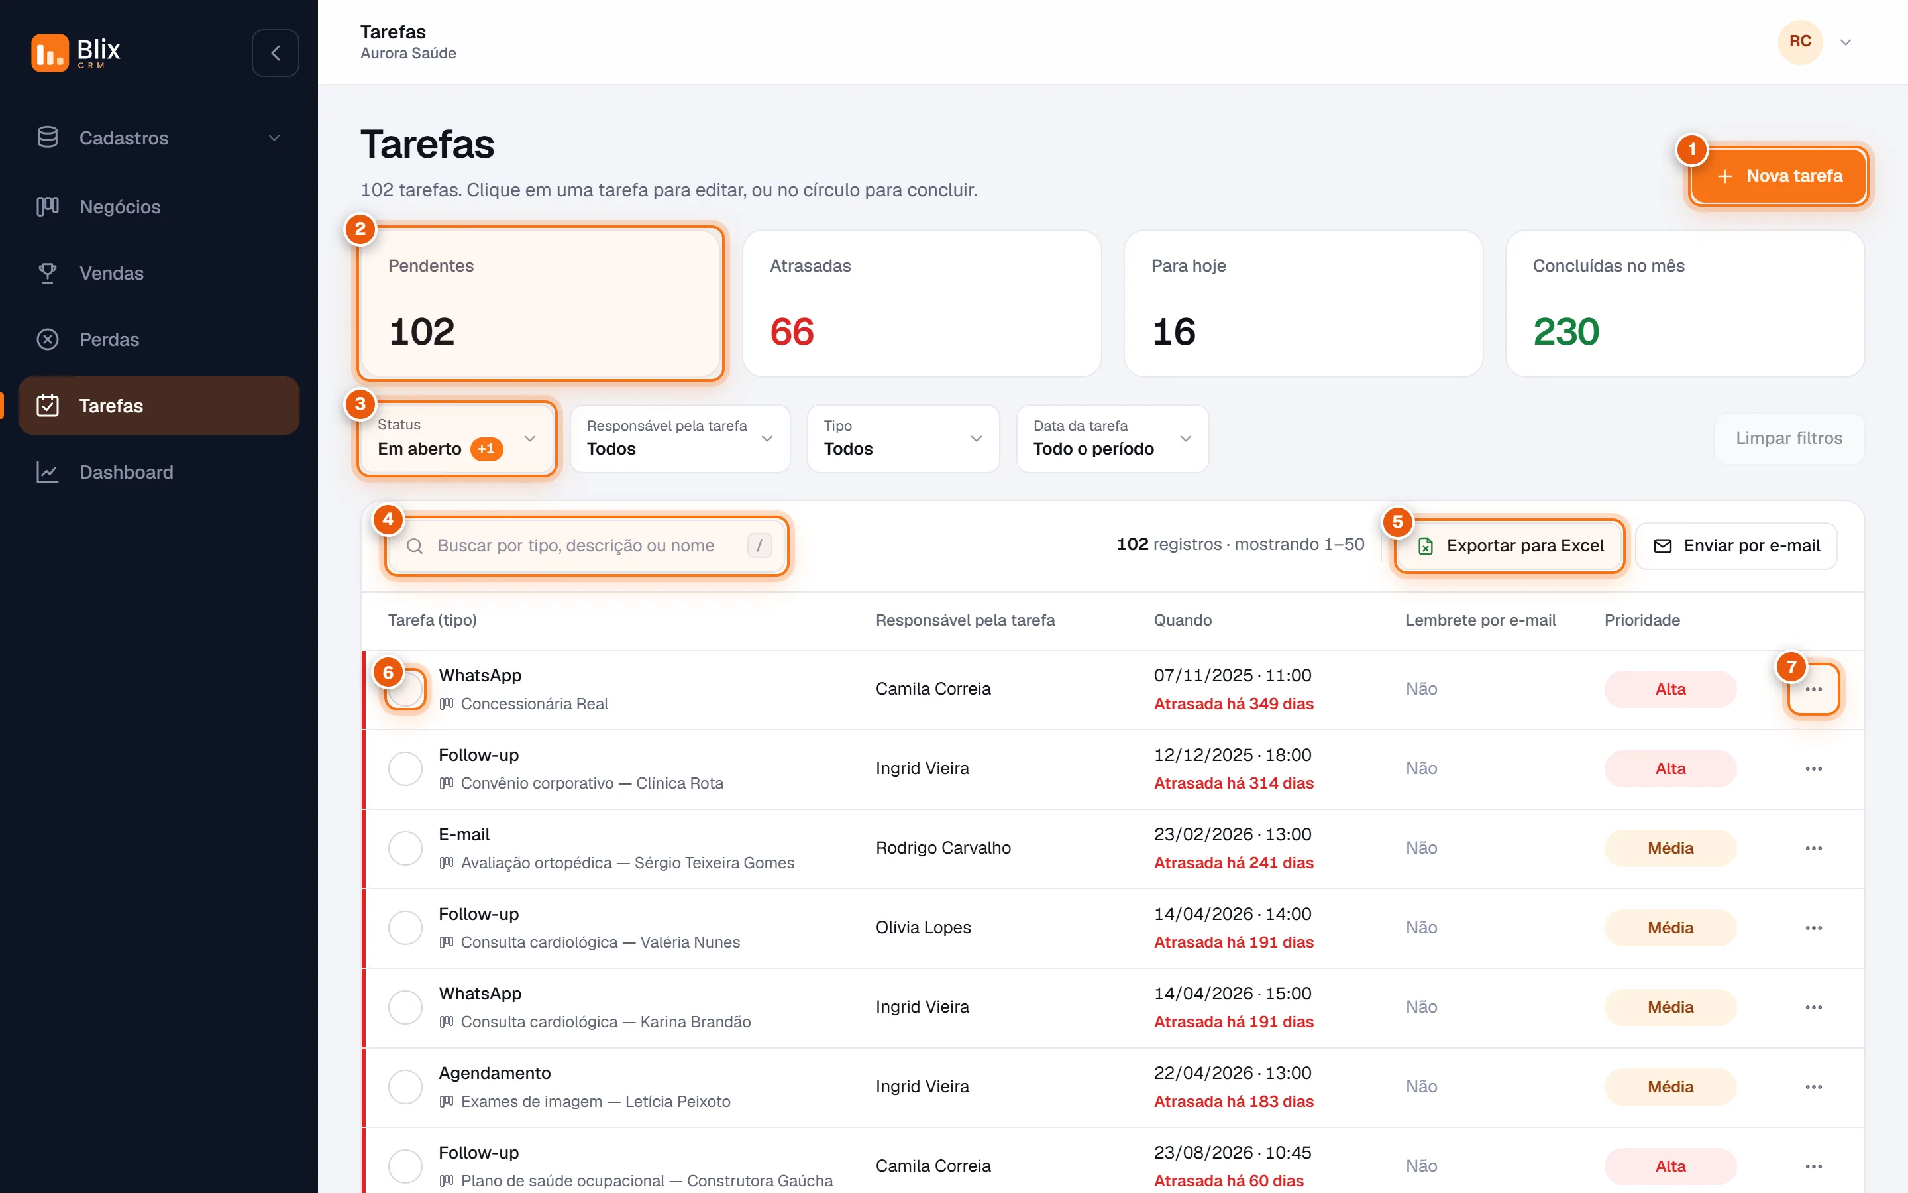Select the Atrasadas summary card
Viewport: 1908px width, 1193px height.
[922, 304]
